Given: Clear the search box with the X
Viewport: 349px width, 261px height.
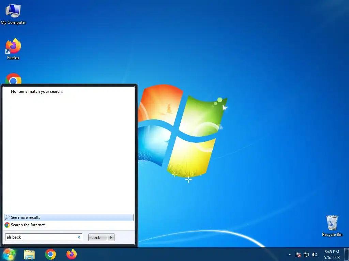Looking at the screenshot, I should tap(79, 237).
